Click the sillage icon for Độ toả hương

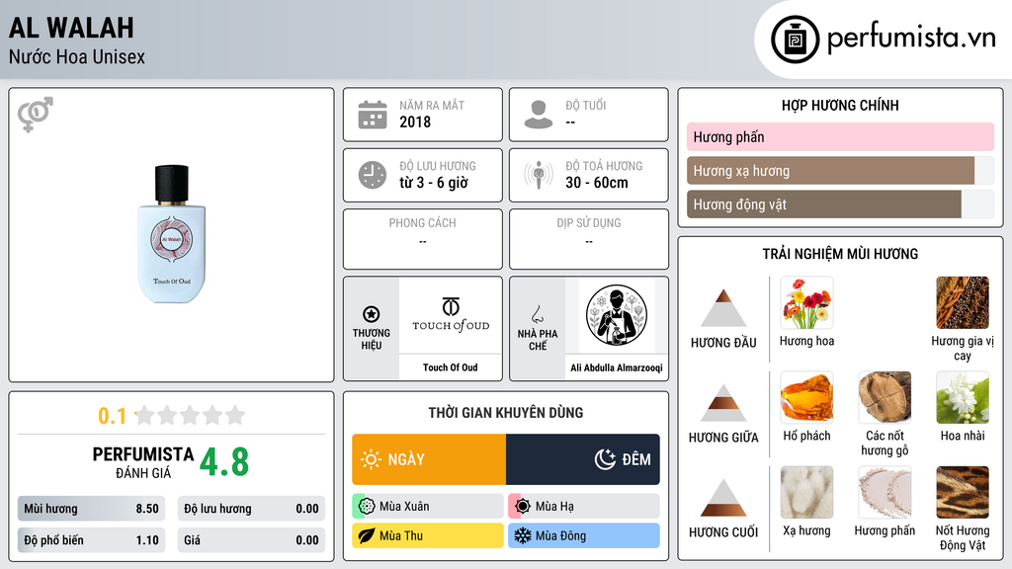coord(539,175)
